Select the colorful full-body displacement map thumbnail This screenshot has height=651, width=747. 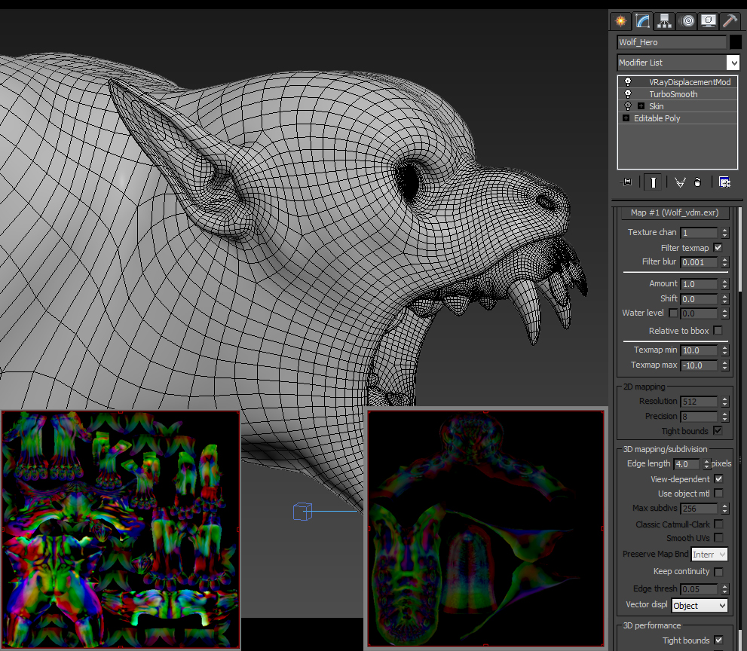click(121, 529)
